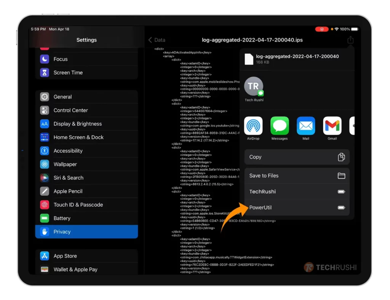The image size is (390, 300).
Task: Tap the Apple Pencil icon
Action: 45,191
